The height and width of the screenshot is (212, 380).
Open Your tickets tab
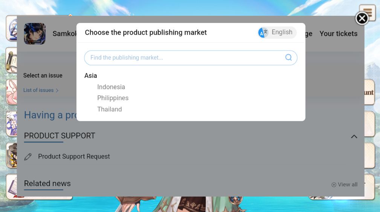[338, 34]
